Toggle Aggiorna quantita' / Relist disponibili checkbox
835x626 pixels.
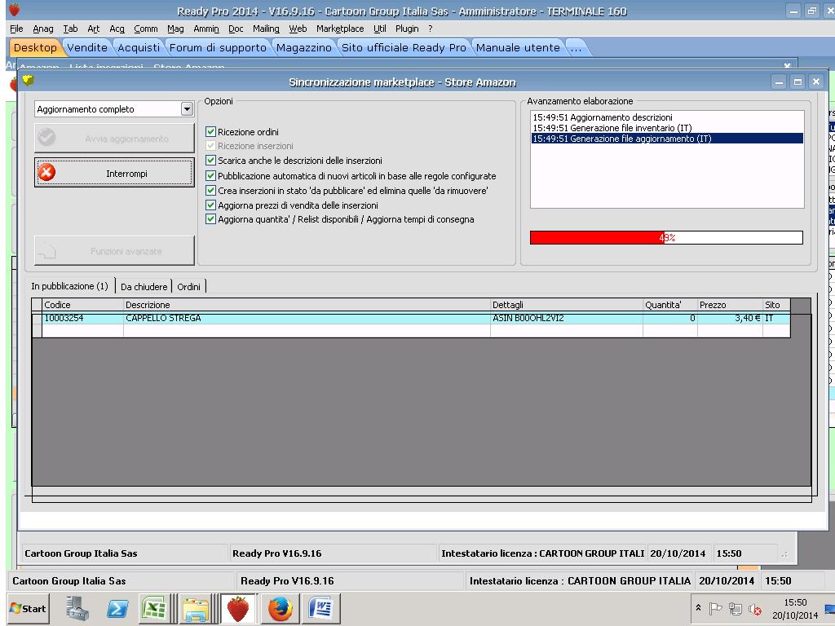click(211, 218)
